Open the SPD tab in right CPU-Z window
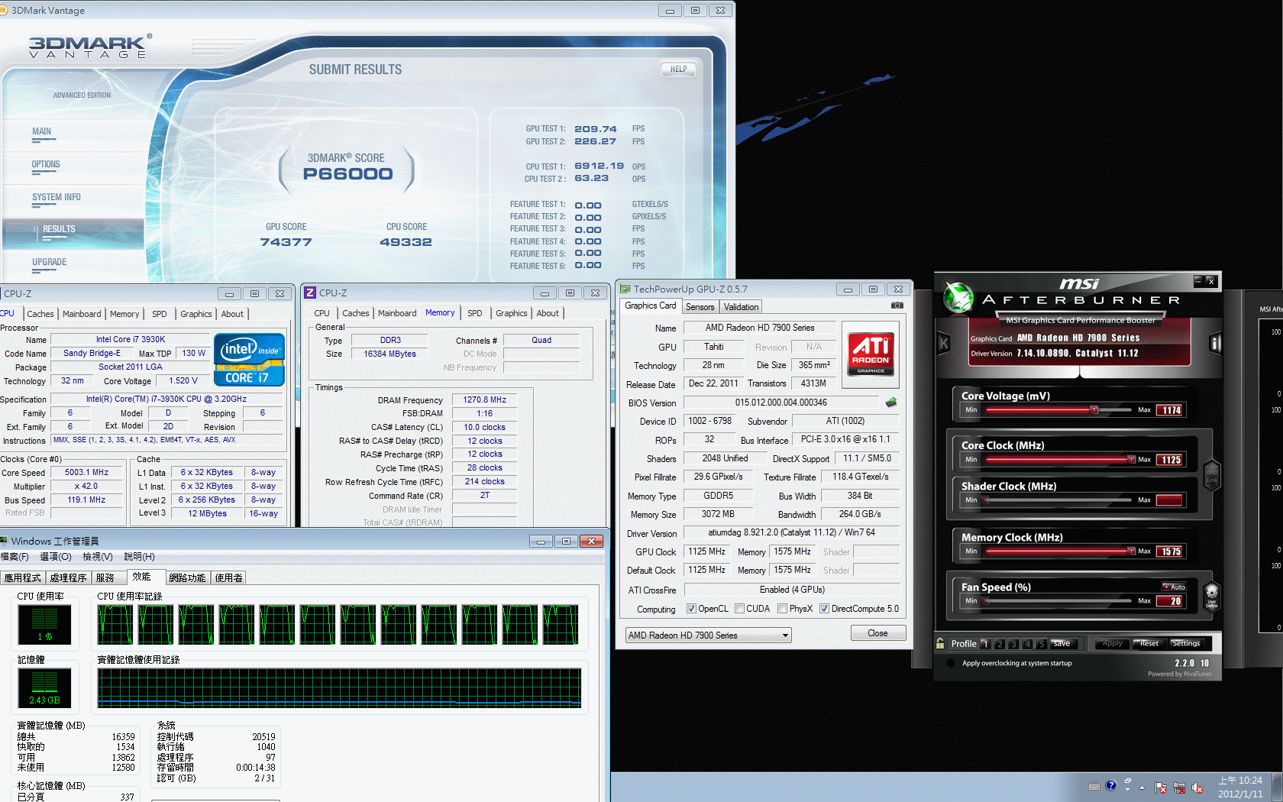Image resolution: width=1283 pixels, height=802 pixels. pyautogui.click(x=474, y=313)
